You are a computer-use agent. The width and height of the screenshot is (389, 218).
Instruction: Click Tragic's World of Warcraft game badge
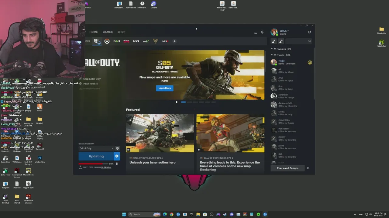[310, 62]
